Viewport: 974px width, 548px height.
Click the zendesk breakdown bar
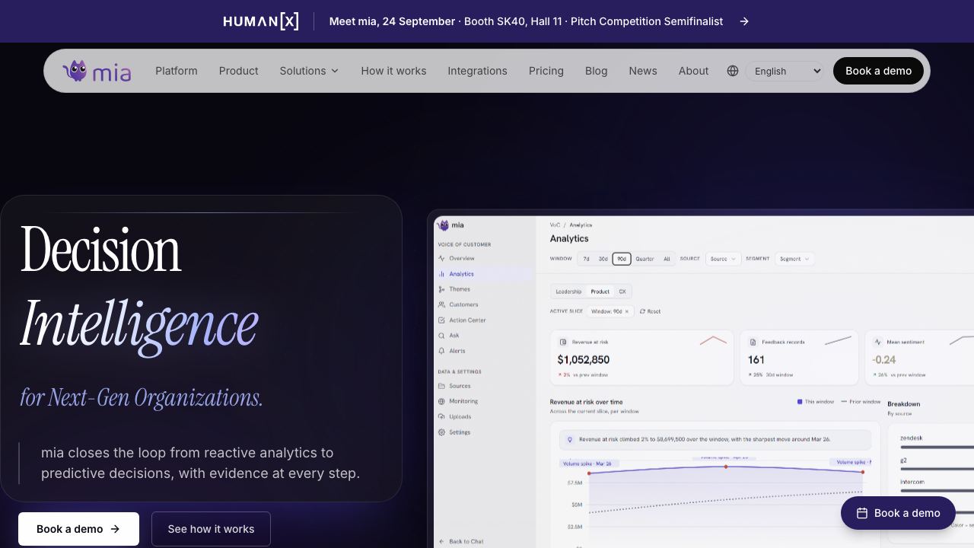coord(937,448)
